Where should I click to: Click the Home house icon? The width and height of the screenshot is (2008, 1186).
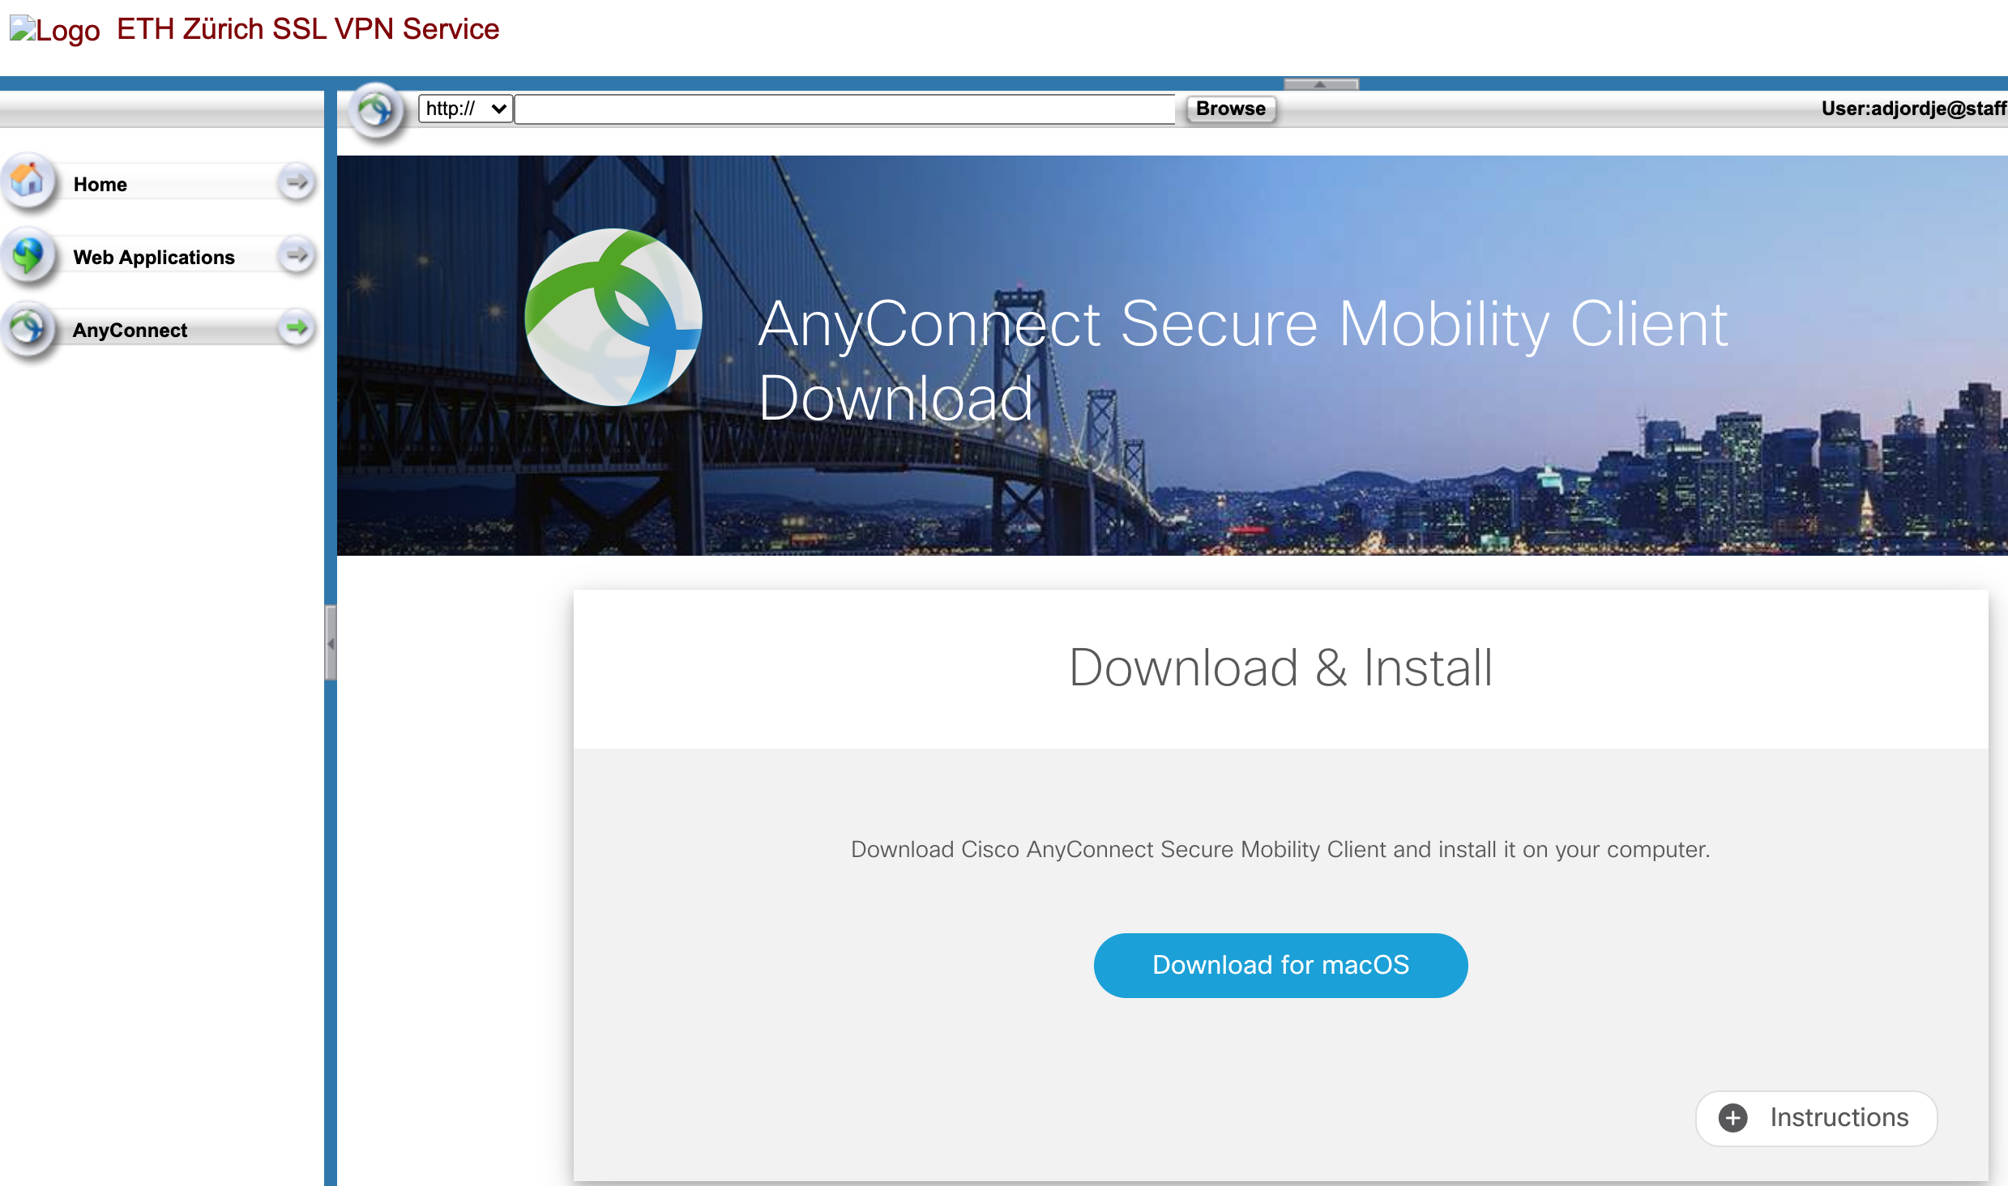(x=28, y=181)
